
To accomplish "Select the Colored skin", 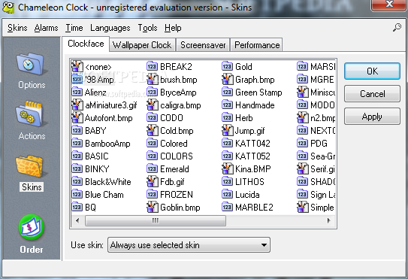I will [x=174, y=144].
